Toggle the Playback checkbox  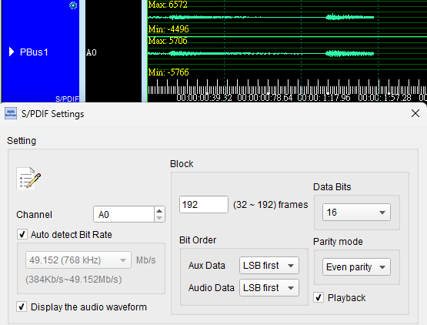319,297
